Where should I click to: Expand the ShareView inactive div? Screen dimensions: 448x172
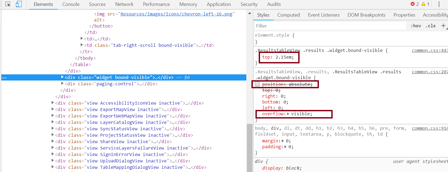point(53,142)
